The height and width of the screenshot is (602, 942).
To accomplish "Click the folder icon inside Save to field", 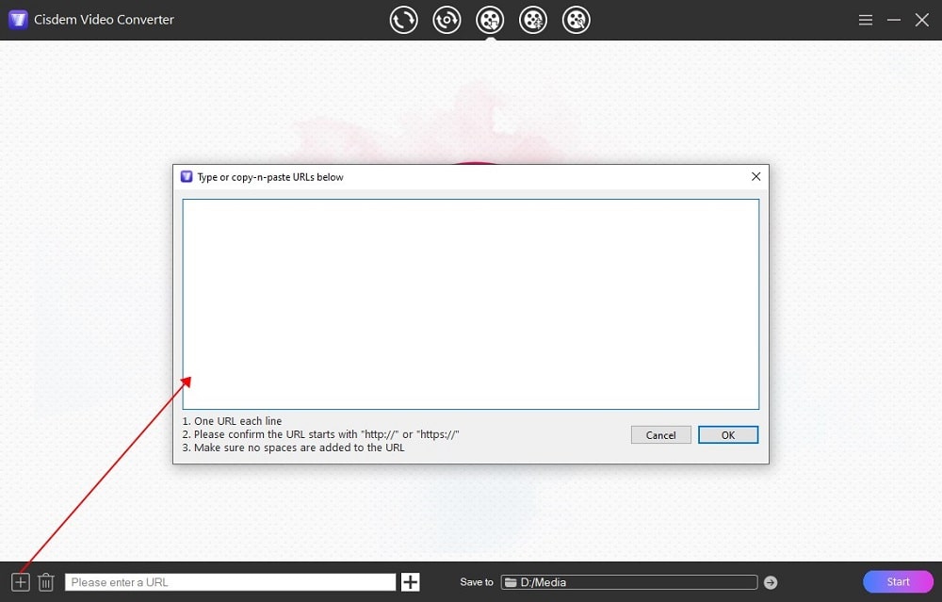I will tap(510, 581).
